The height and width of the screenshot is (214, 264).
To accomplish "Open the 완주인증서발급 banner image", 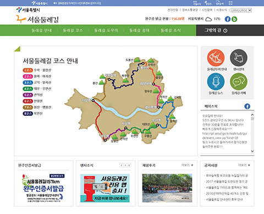I will [43, 188].
